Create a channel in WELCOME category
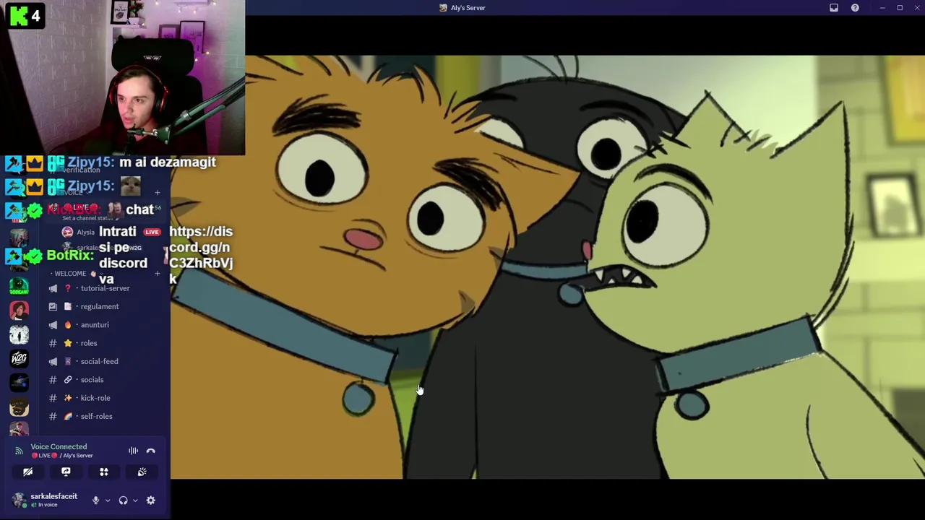This screenshot has height=520, width=925. tap(158, 274)
